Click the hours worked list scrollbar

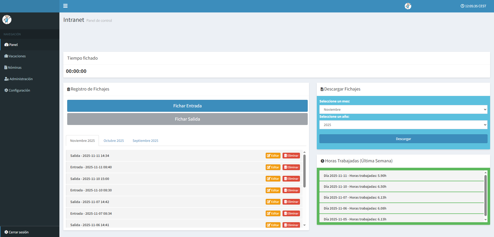485,195
